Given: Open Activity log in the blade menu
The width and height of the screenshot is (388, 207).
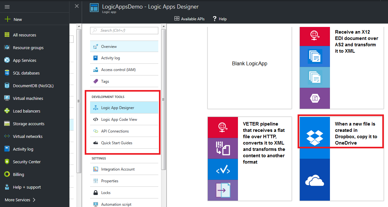Looking at the screenshot, I should click(124, 58).
